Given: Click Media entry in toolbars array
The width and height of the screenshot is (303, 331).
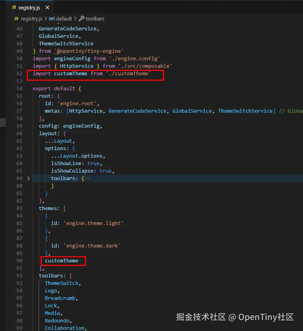Looking at the screenshot, I should [x=52, y=313].
